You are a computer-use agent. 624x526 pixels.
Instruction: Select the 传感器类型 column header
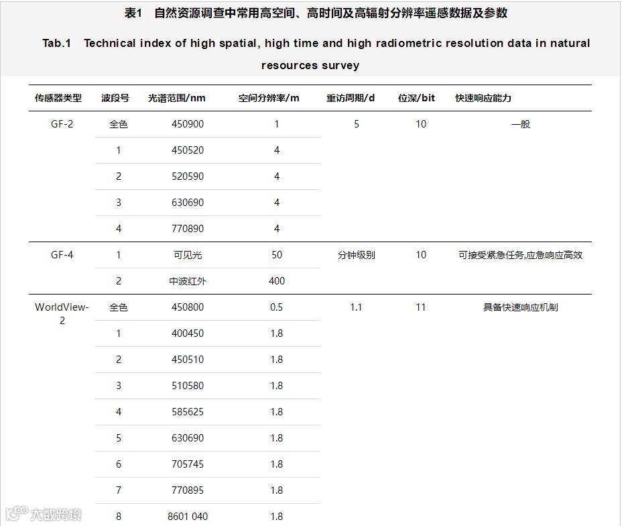[58, 98]
